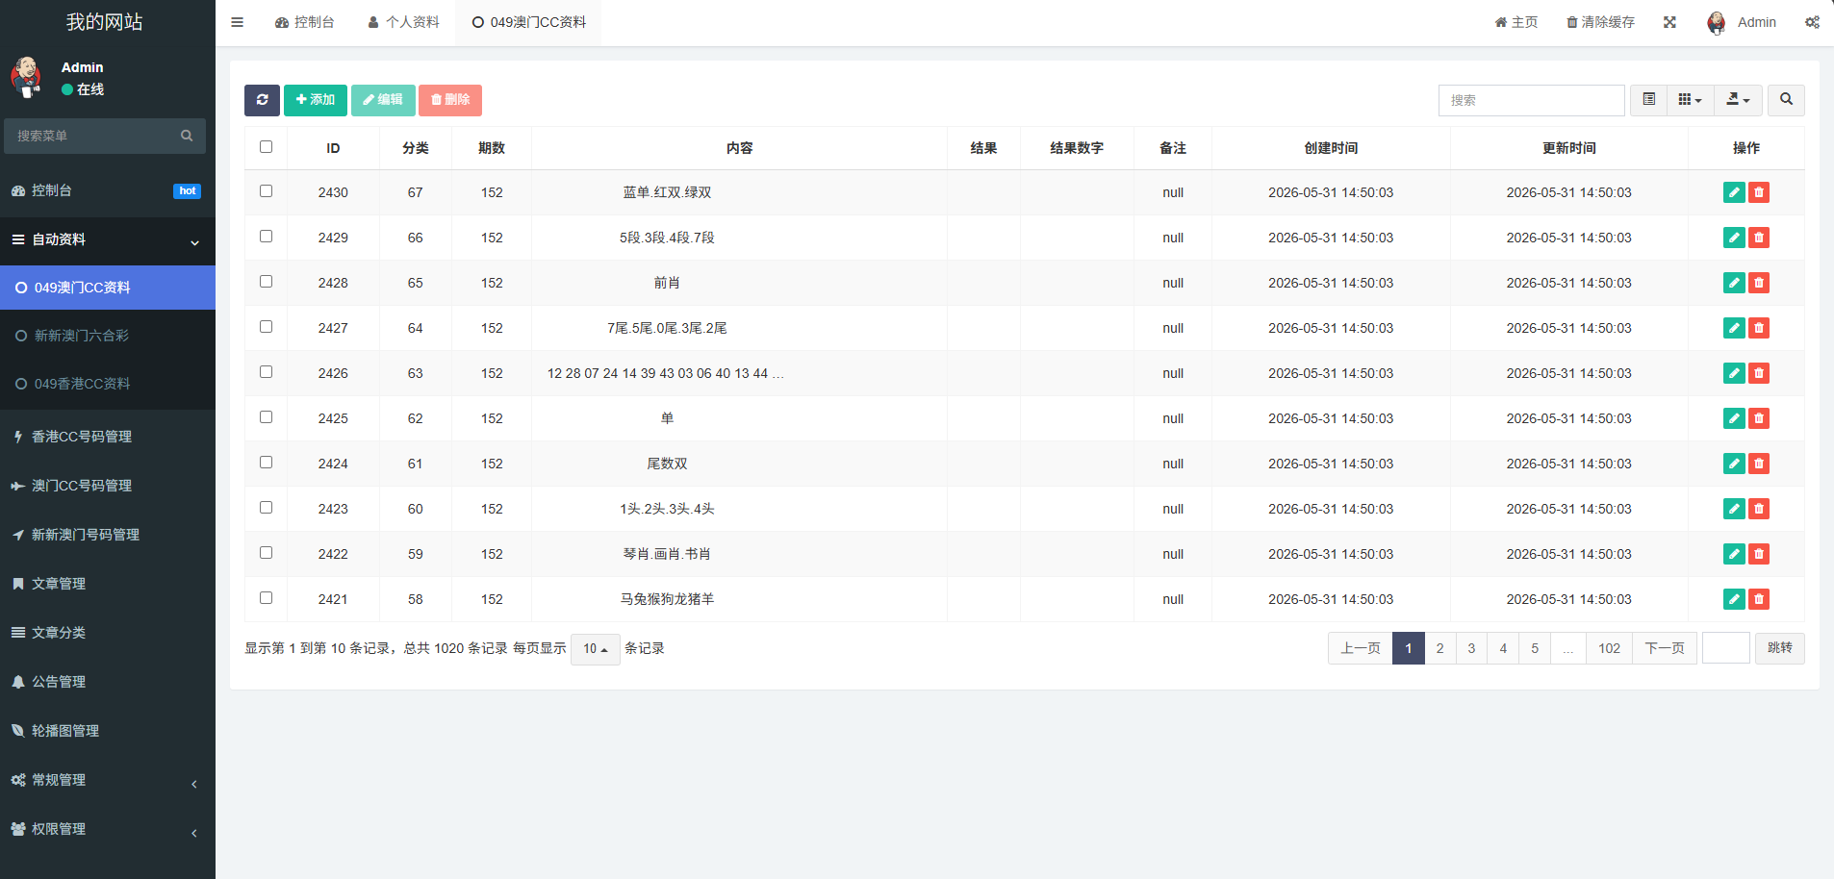The image size is (1834, 879).
Task: Delete row 2426 with red trash icon
Action: (1759, 373)
